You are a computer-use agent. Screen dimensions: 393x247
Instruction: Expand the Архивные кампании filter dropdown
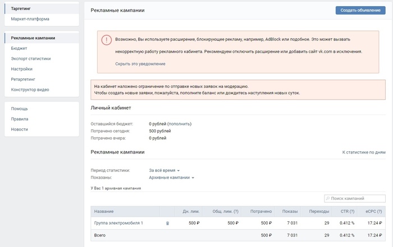tap(171, 178)
